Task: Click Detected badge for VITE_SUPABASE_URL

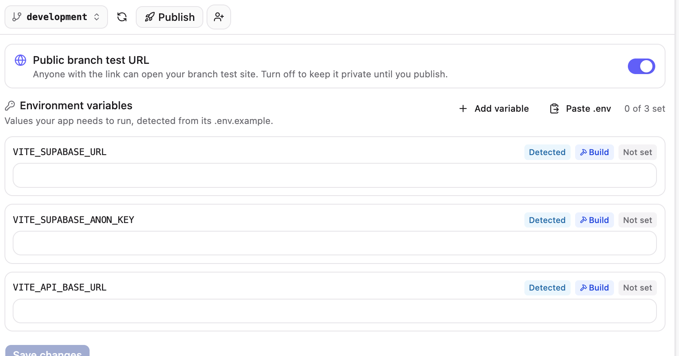Action: tap(547, 152)
